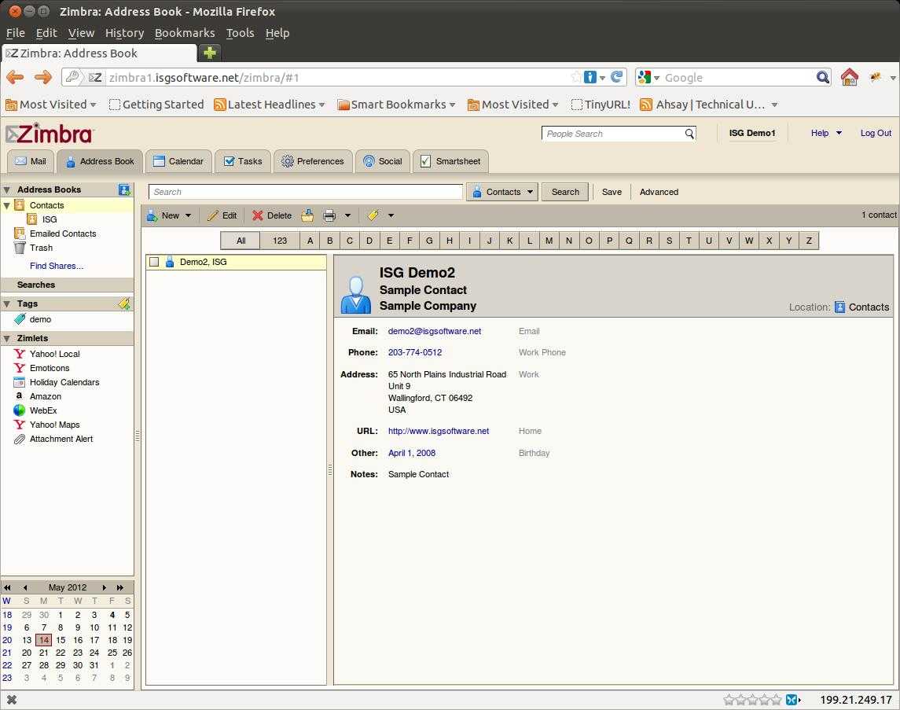The height and width of the screenshot is (710, 900).
Task: Reload the page with the refresh icon
Action: click(617, 77)
